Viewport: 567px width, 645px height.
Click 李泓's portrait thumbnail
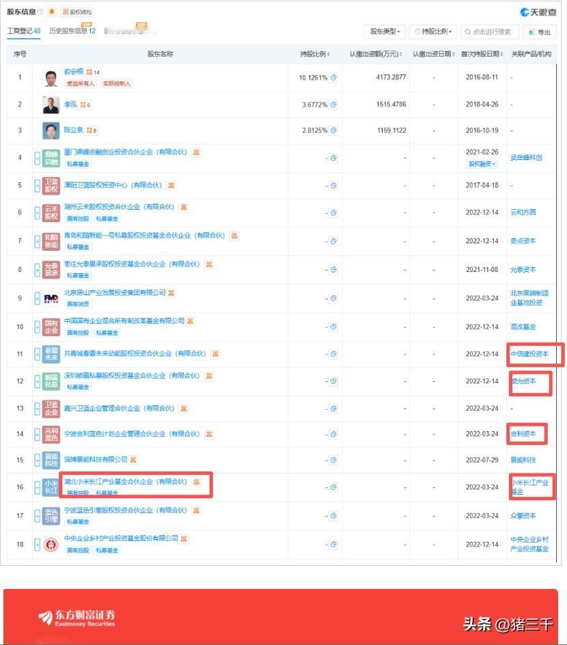point(51,105)
